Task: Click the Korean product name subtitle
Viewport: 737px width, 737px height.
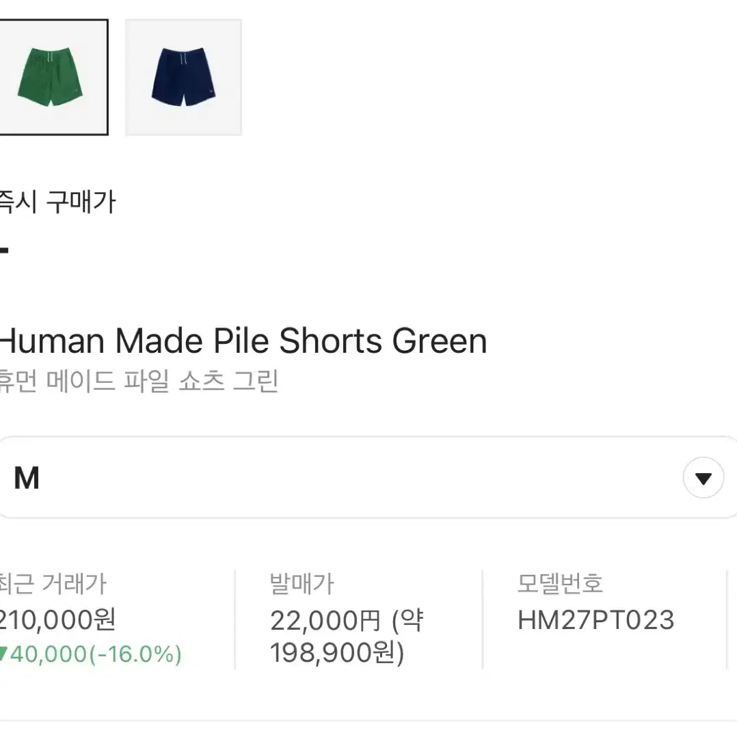Action: tap(139, 381)
